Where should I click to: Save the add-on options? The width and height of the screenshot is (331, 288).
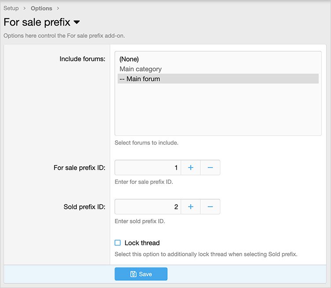[x=141, y=274]
